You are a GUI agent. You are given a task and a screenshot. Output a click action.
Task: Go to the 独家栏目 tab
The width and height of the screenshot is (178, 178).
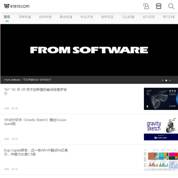[107, 17]
